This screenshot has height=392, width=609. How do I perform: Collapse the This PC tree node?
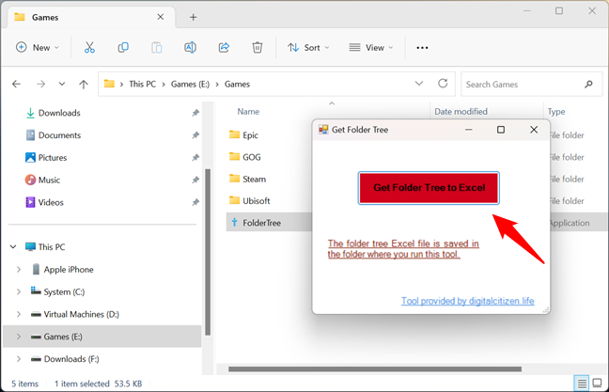click(13, 246)
